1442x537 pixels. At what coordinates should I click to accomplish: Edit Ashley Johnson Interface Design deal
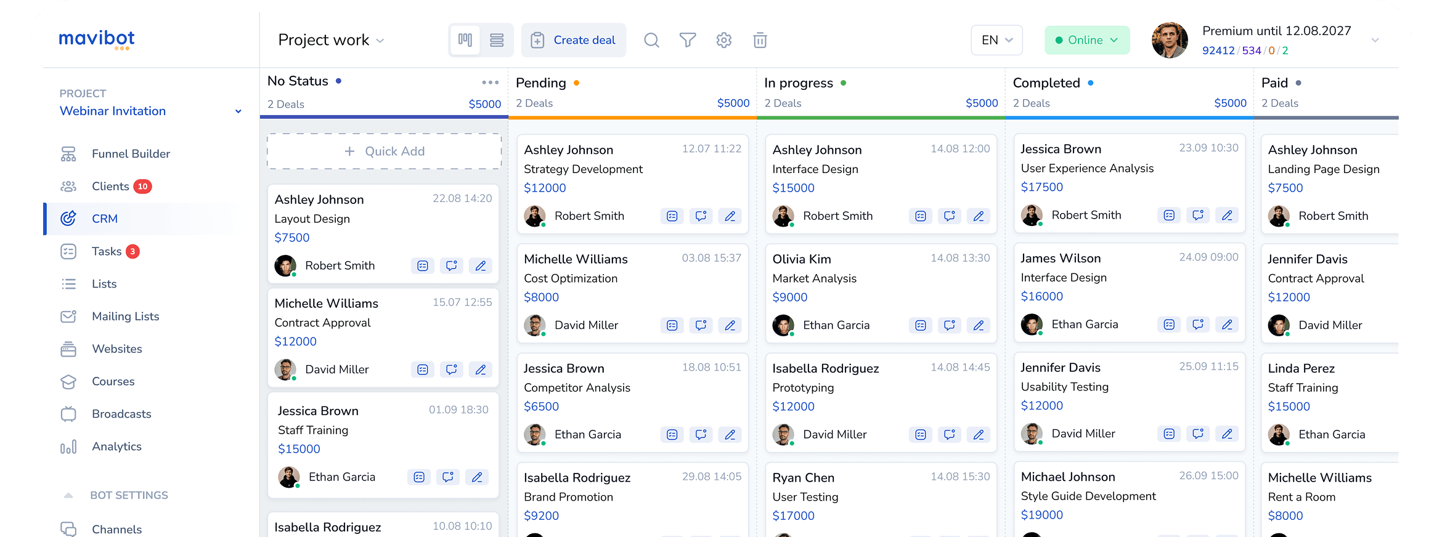coord(979,216)
